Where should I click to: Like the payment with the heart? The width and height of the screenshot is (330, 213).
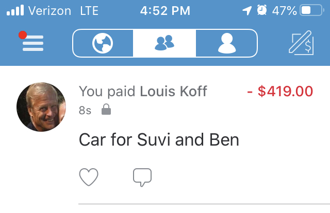click(89, 177)
